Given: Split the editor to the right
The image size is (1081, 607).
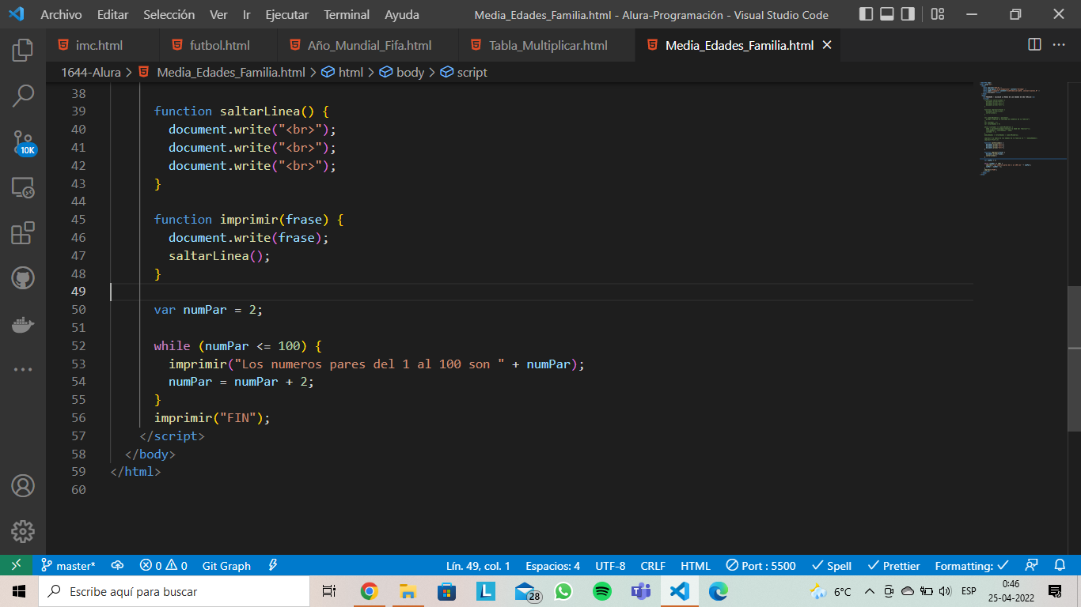Looking at the screenshot, I should click(1034, 45).
